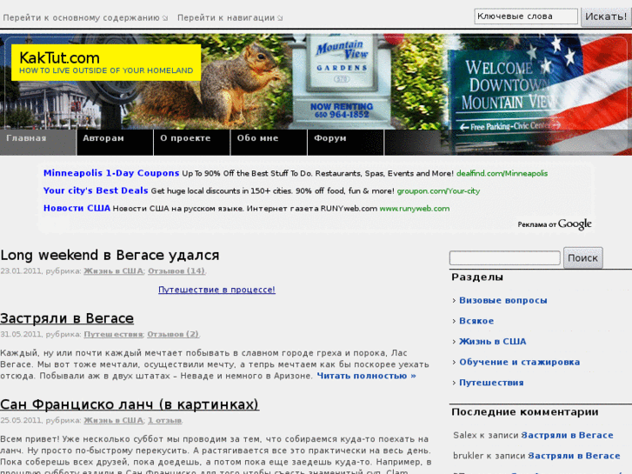
Task: Open the 'Отзывов (14)' comments link
Action: [176, 271]
